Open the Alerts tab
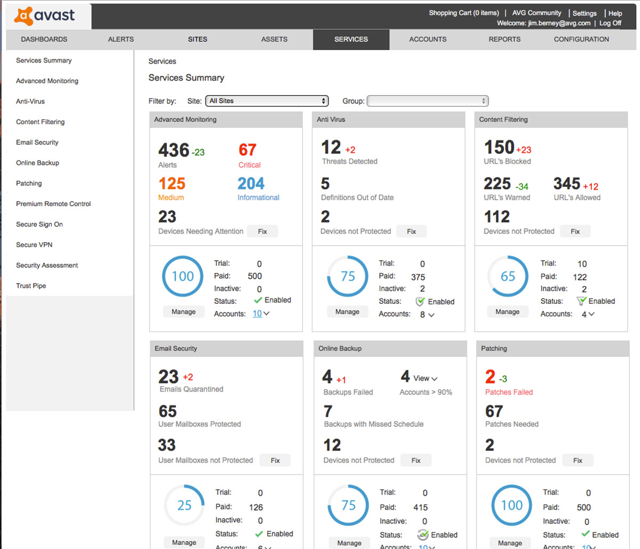 (121, 39)
